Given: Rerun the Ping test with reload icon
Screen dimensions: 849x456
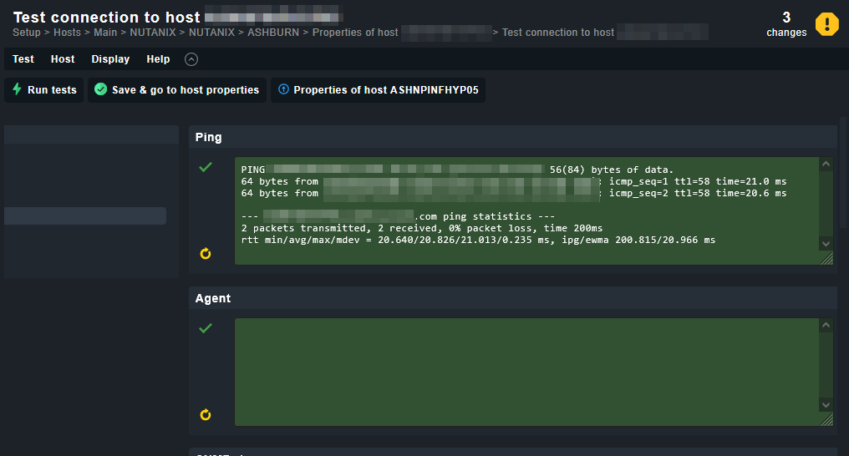Looking at the screenshot, I should [206, 253].
